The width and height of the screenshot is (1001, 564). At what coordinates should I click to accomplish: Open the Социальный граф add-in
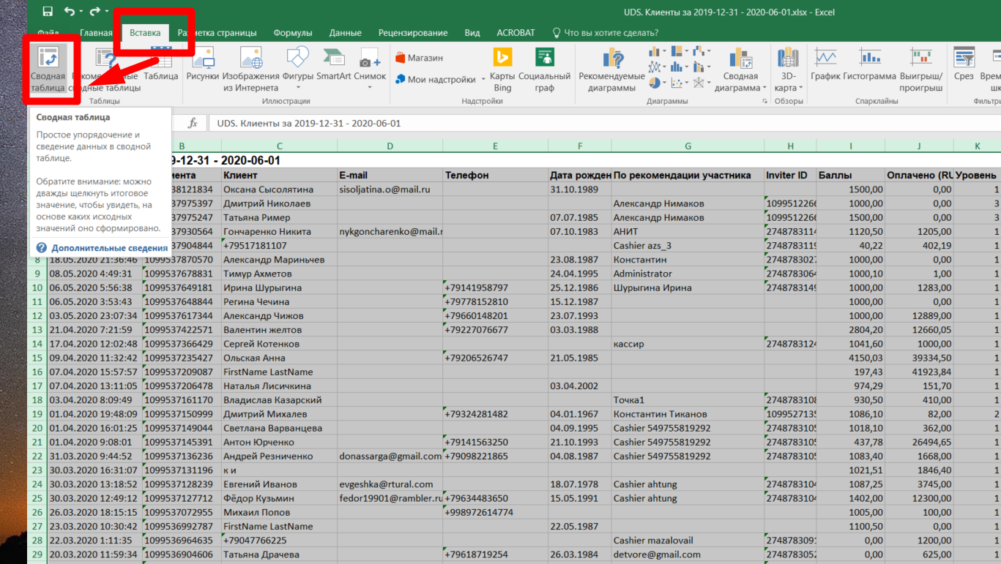coord(544,69)
